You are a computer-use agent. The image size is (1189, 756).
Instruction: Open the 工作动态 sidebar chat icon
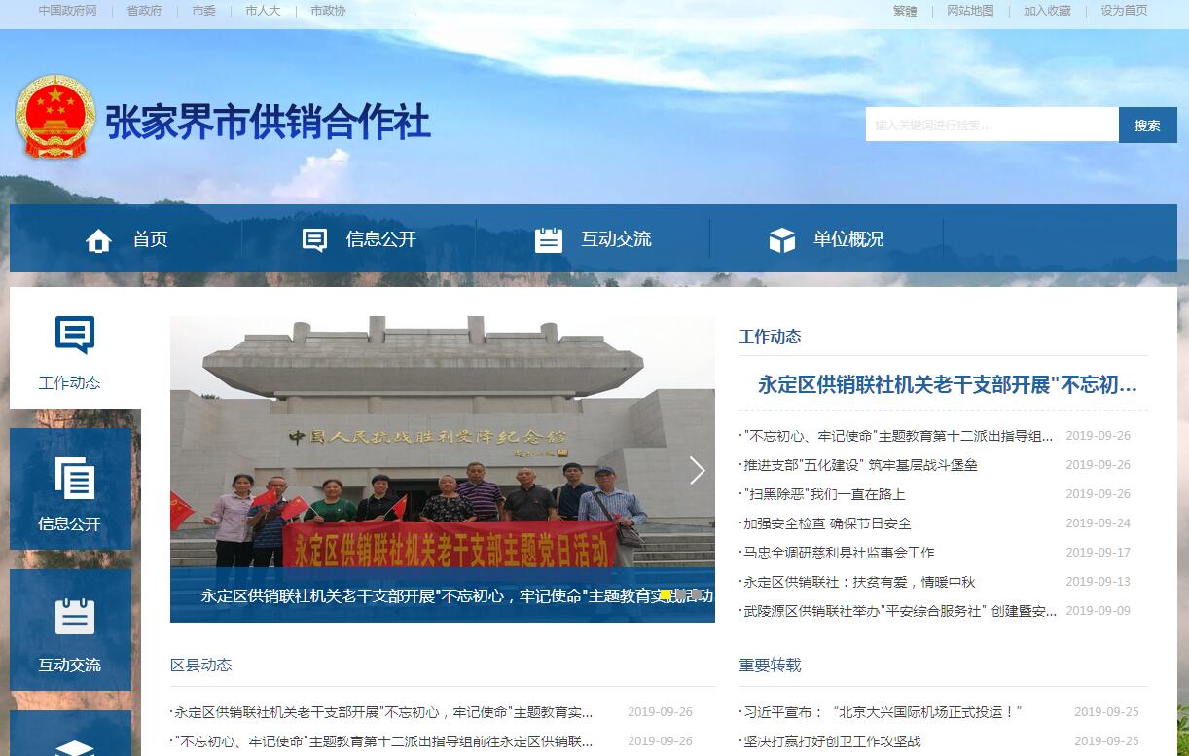[75, 336]
